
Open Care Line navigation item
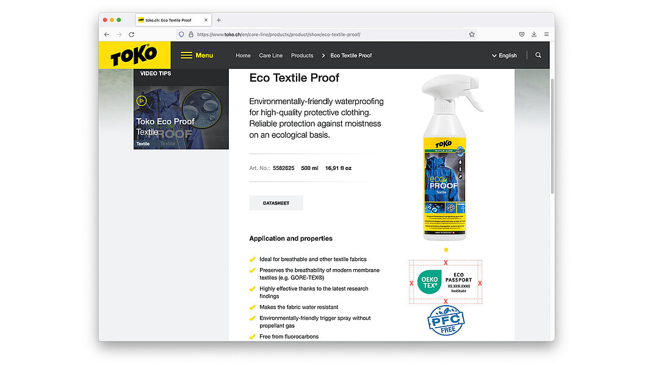(x=270, y=55)
